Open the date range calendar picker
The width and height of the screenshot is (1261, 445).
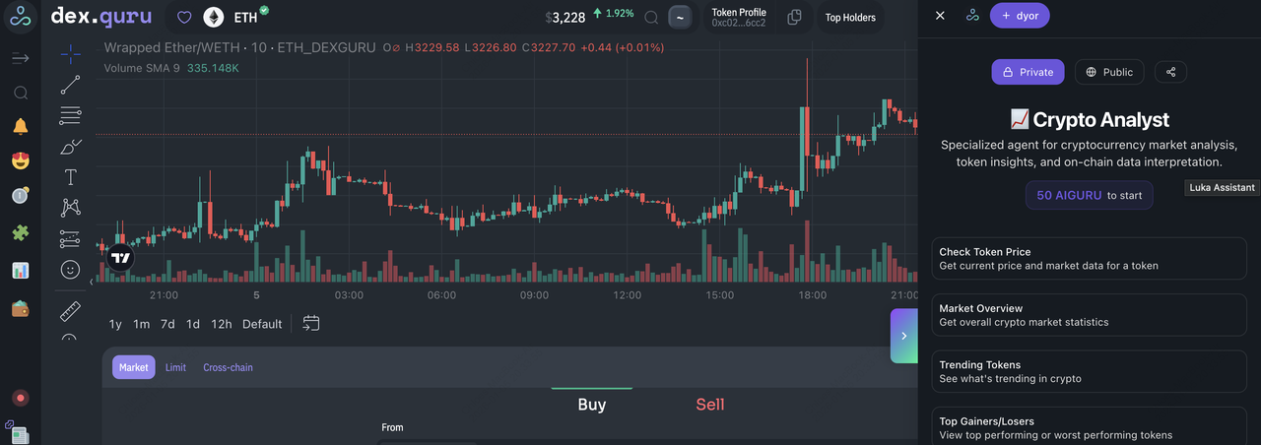click(311, 323)
